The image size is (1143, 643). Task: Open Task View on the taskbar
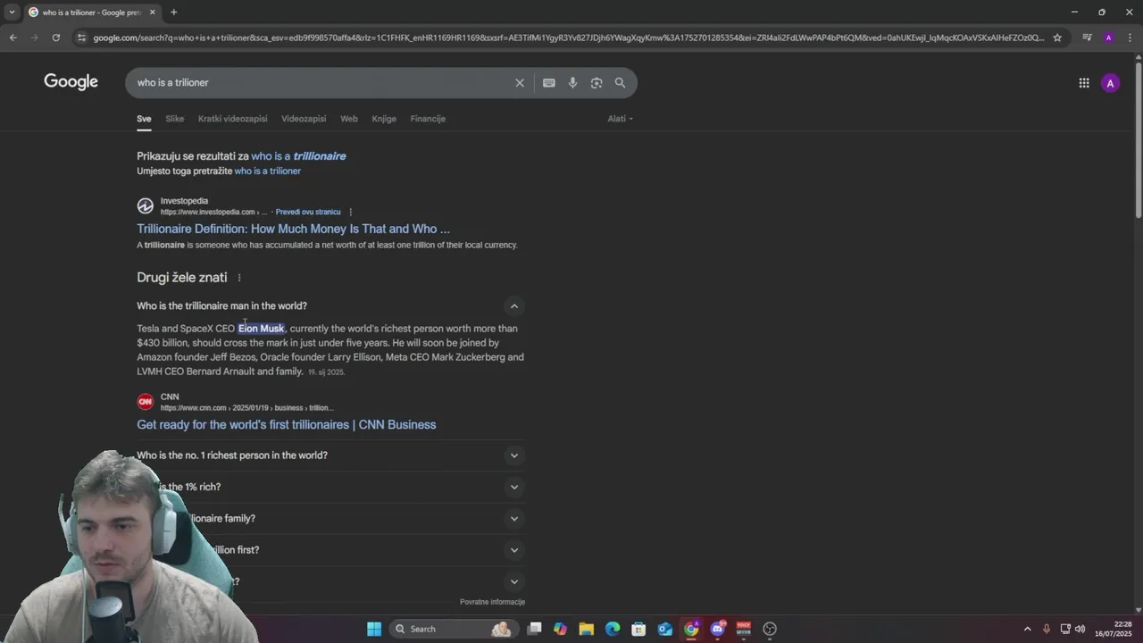(534, 629)
